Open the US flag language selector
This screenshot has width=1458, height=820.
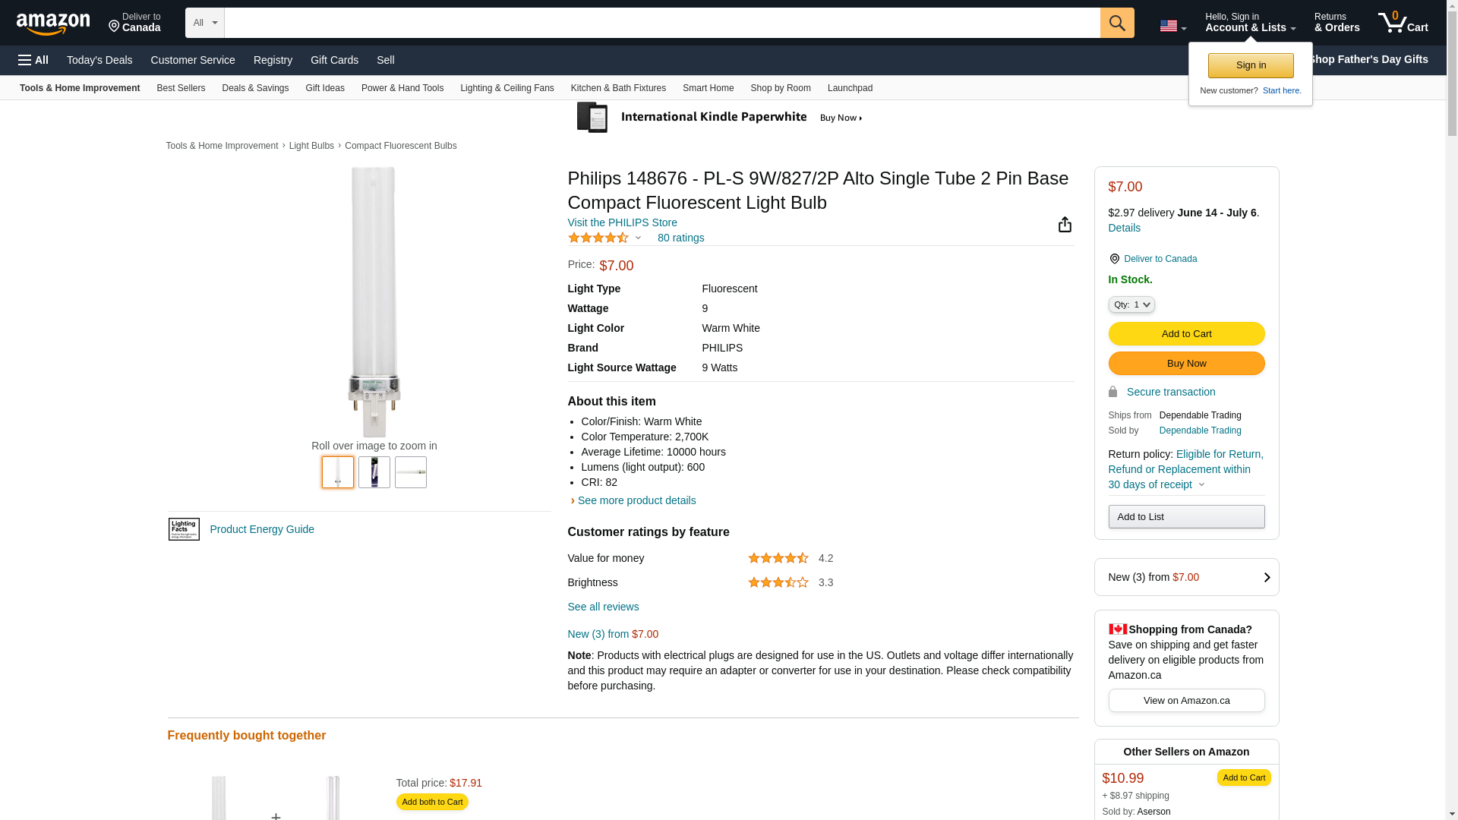tap(1172, 27)
